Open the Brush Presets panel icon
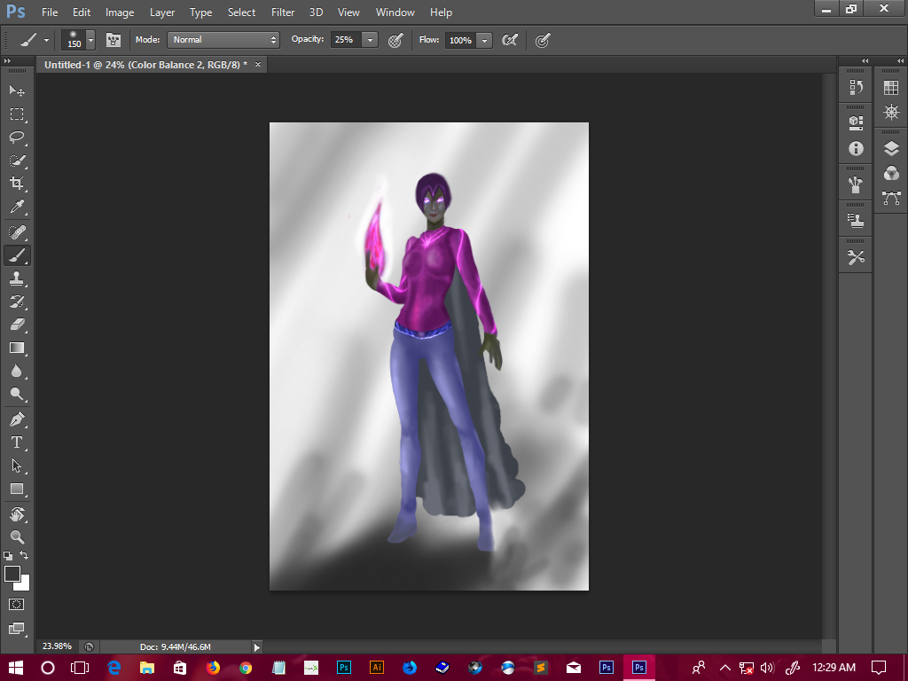This screenshot has width=908, height=681. 856,184
